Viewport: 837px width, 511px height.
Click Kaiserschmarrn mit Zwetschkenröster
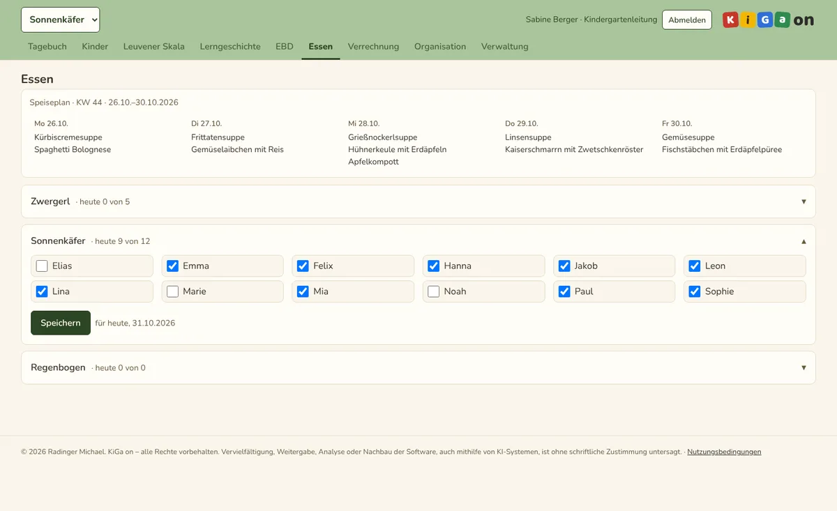[574, 149]
